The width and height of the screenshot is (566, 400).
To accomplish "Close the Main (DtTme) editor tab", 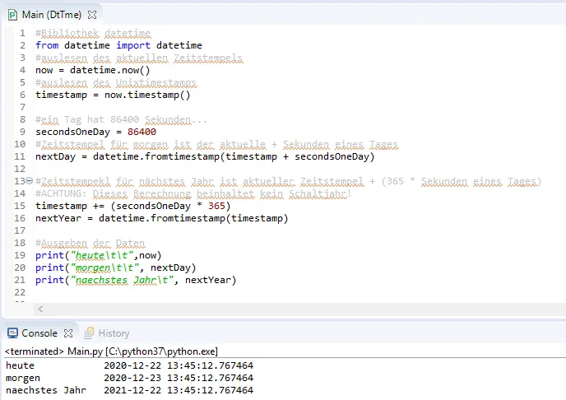I will [92, 15].
